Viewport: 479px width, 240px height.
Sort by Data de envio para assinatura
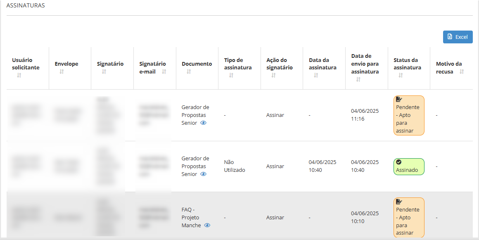358,79
